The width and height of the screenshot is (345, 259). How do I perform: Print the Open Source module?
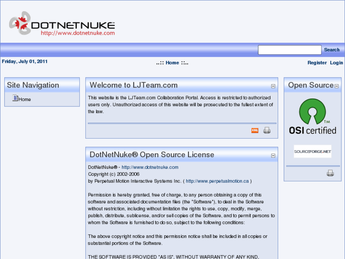[330, 173]
